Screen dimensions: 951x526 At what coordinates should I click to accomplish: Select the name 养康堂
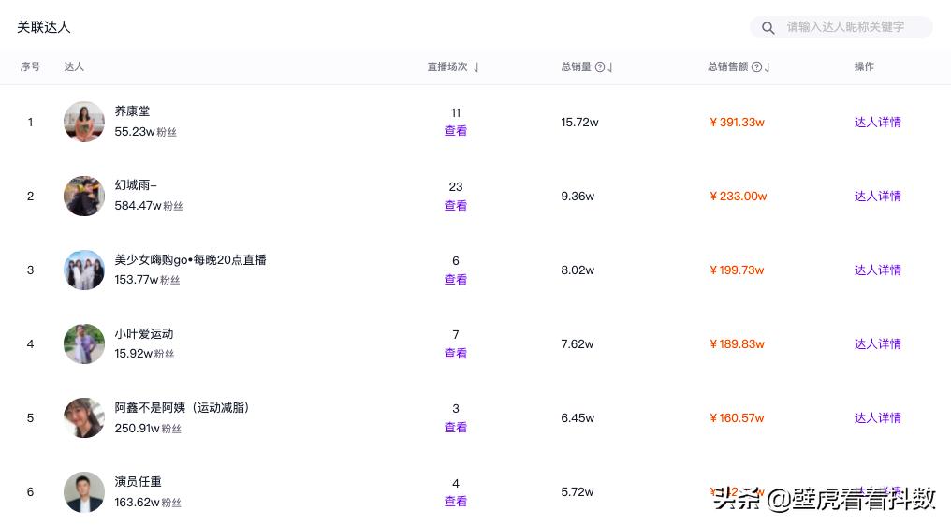(132, 111)
